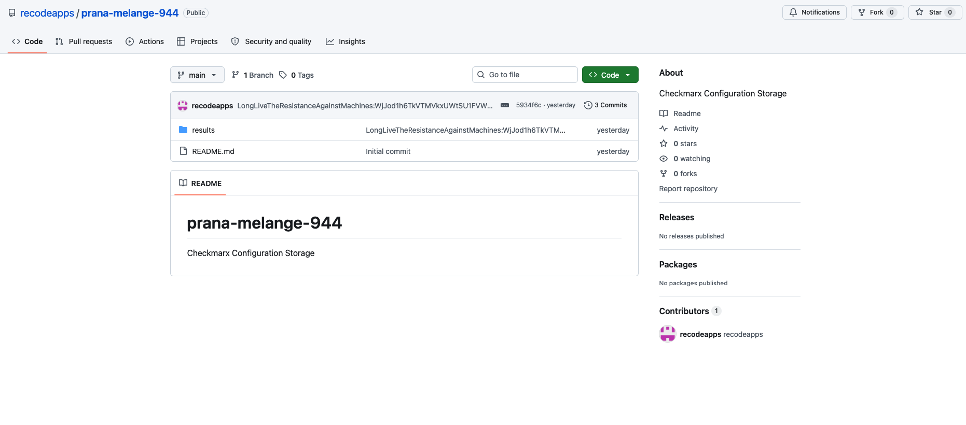The height and width of the screenshot is (425, 966).
Task: Expand the green Code dropdown
Action: pyautogui.click(x=610, y=75)
